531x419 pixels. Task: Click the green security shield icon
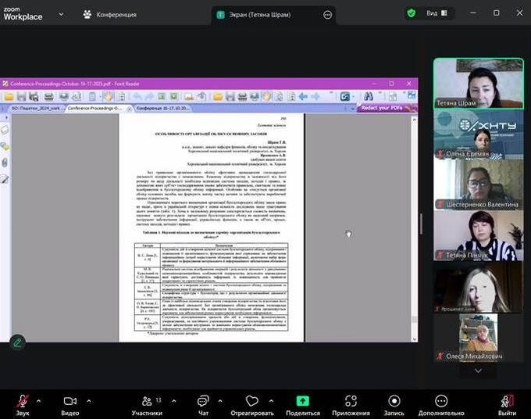[411, 13]
